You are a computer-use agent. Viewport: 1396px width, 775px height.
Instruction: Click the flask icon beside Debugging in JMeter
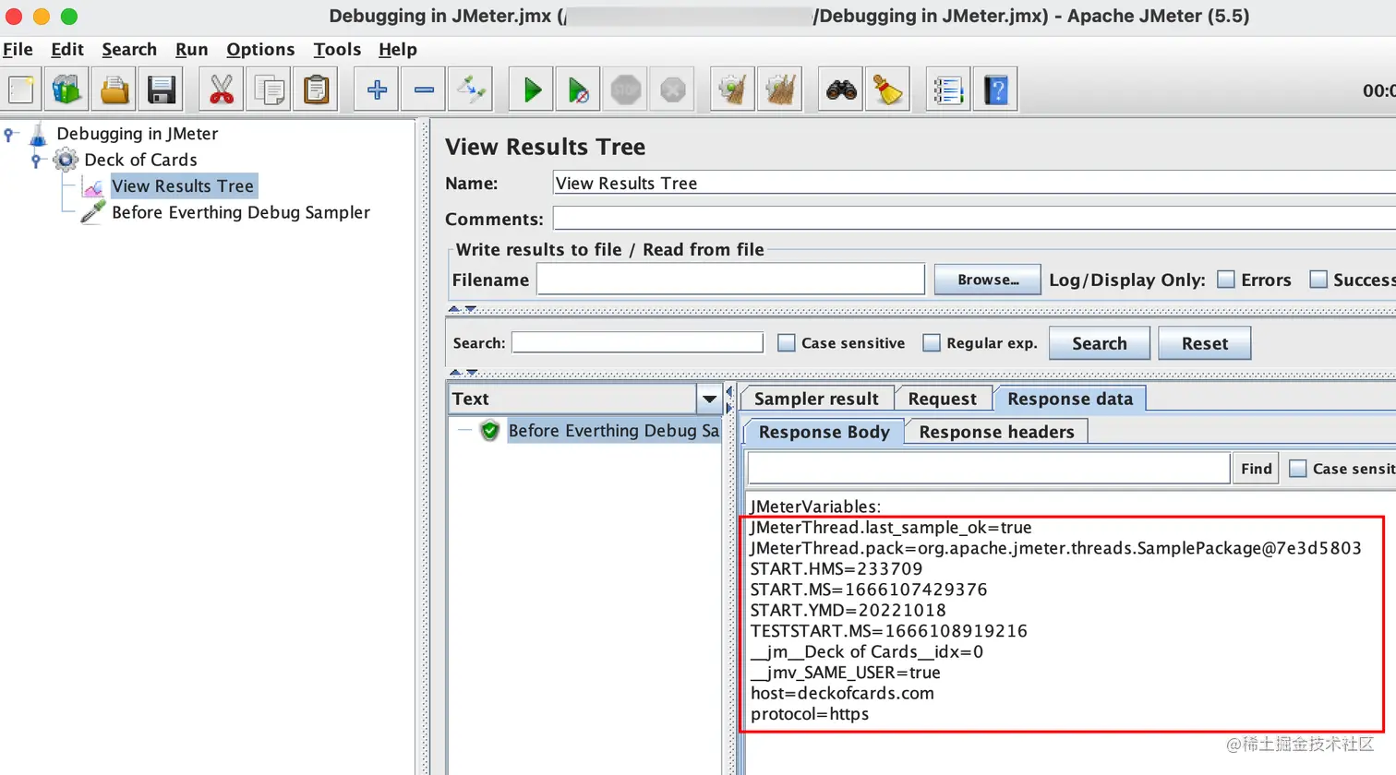pyautogui.click(x=39, y=134)
